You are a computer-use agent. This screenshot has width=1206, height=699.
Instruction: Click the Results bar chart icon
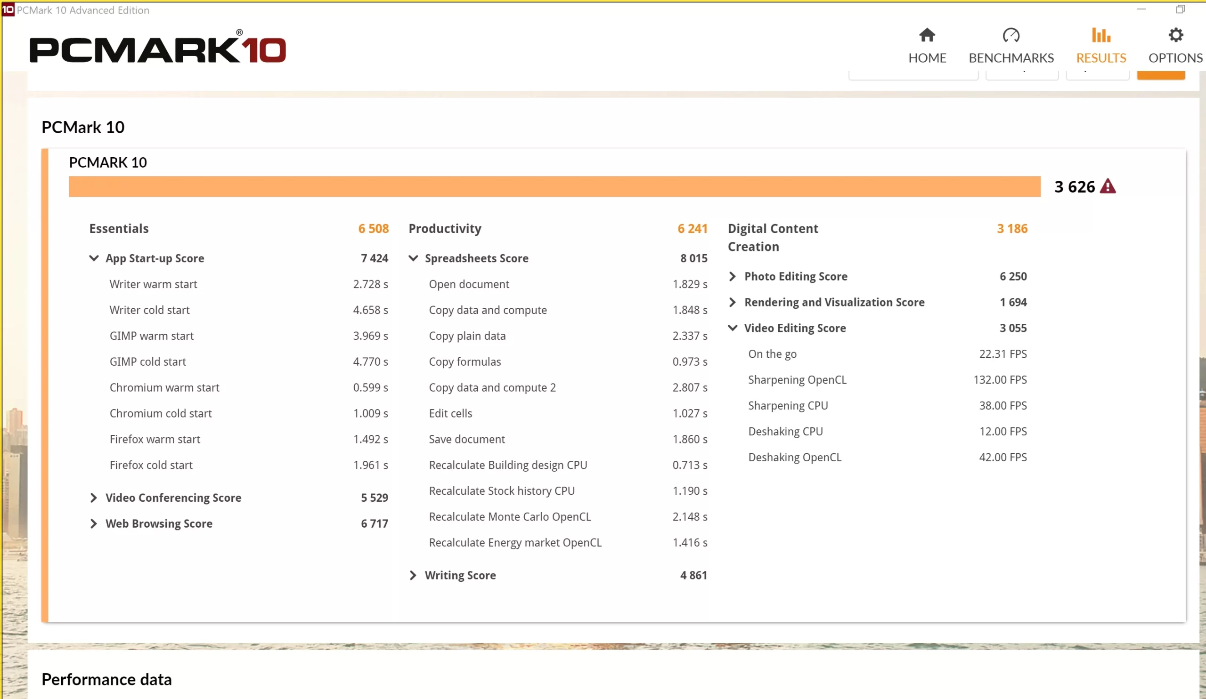coord(1101,35)
